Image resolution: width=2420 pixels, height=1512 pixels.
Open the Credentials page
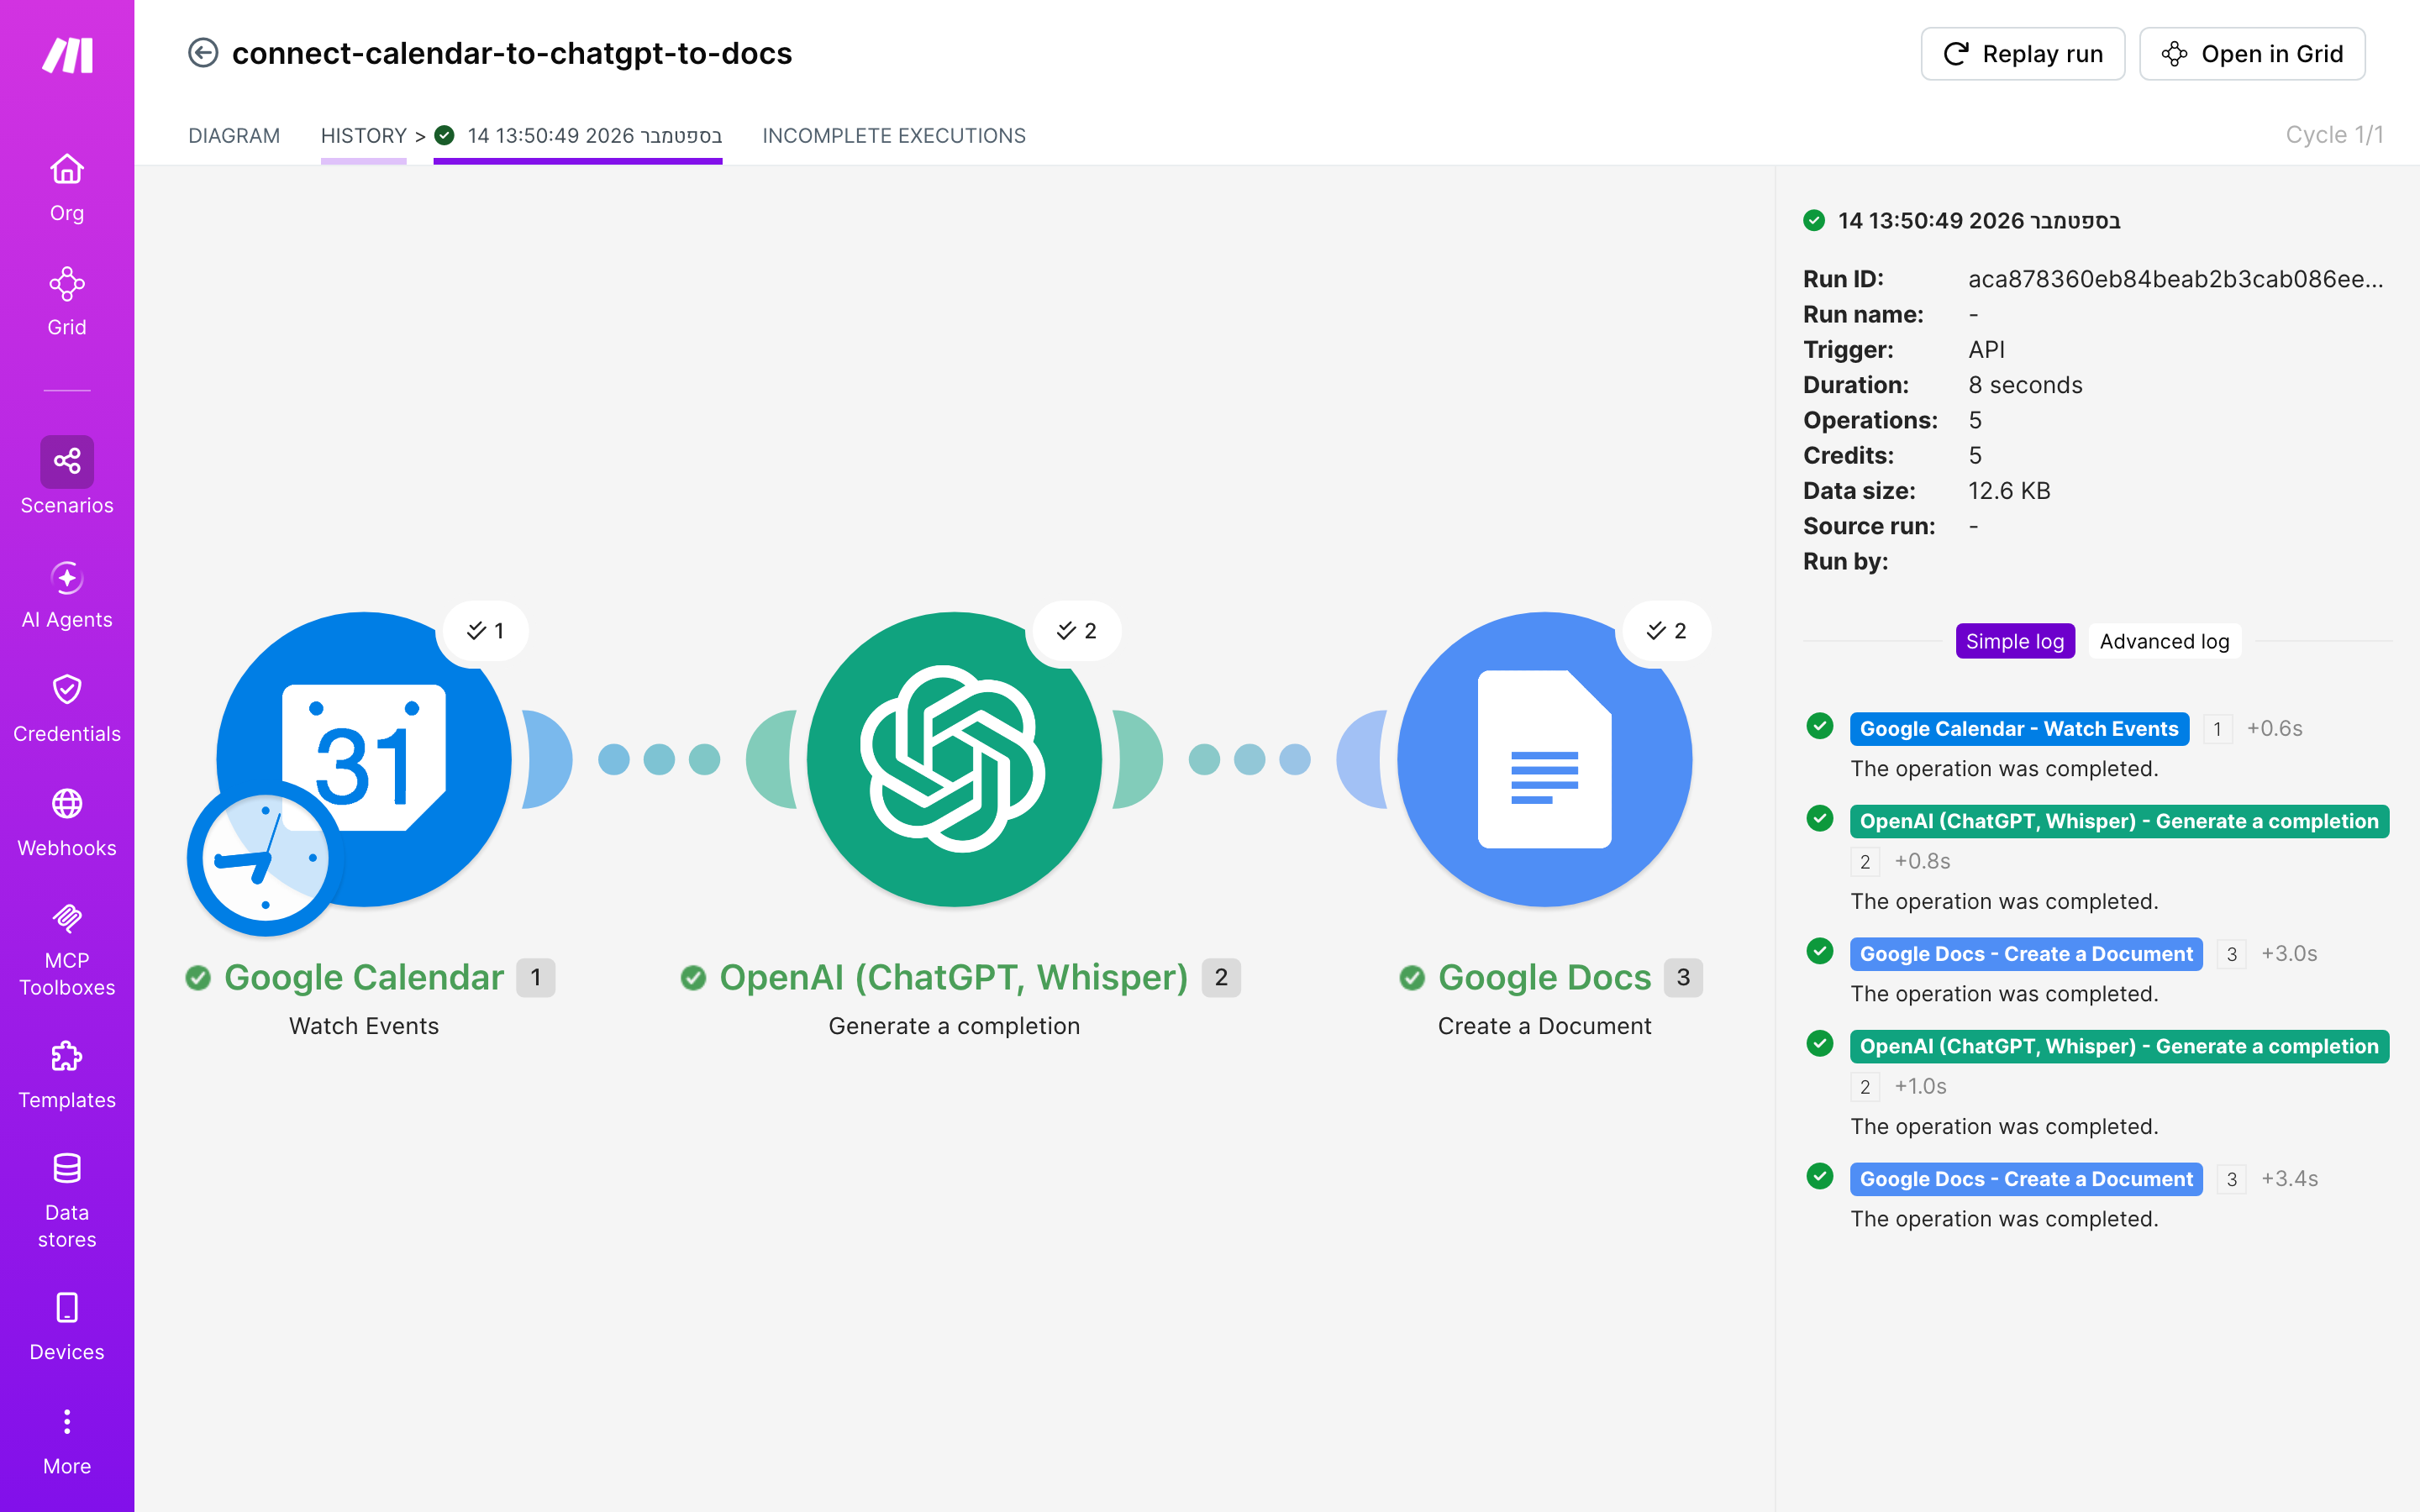(x=67, y=709)
